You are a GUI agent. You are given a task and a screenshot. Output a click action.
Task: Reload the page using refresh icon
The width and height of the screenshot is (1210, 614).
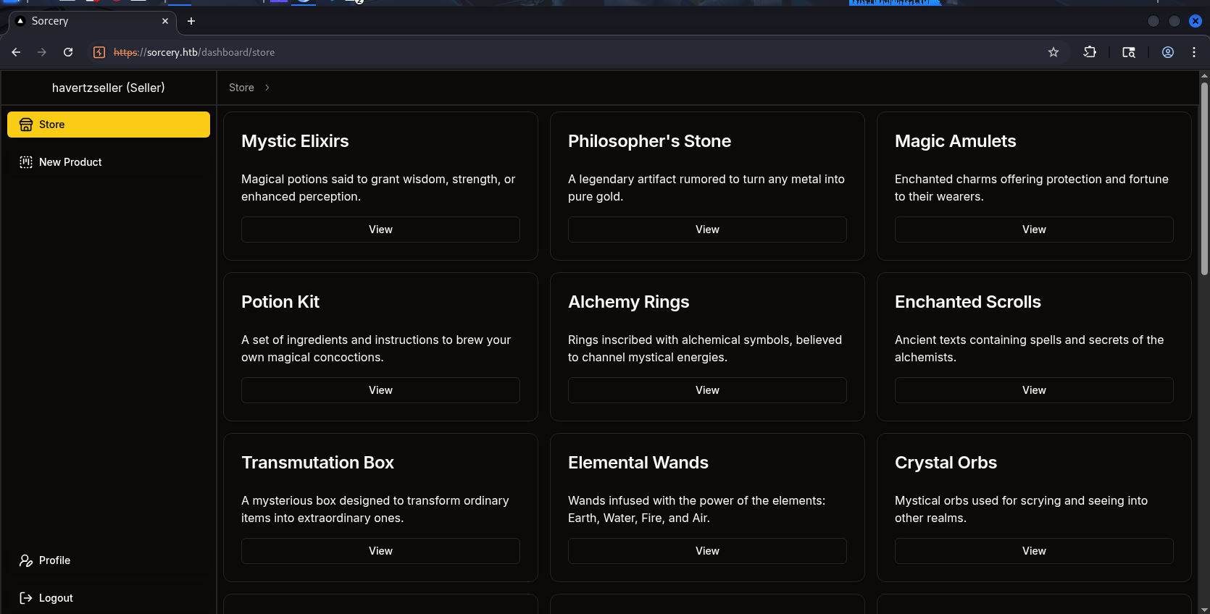coord(68,52)
